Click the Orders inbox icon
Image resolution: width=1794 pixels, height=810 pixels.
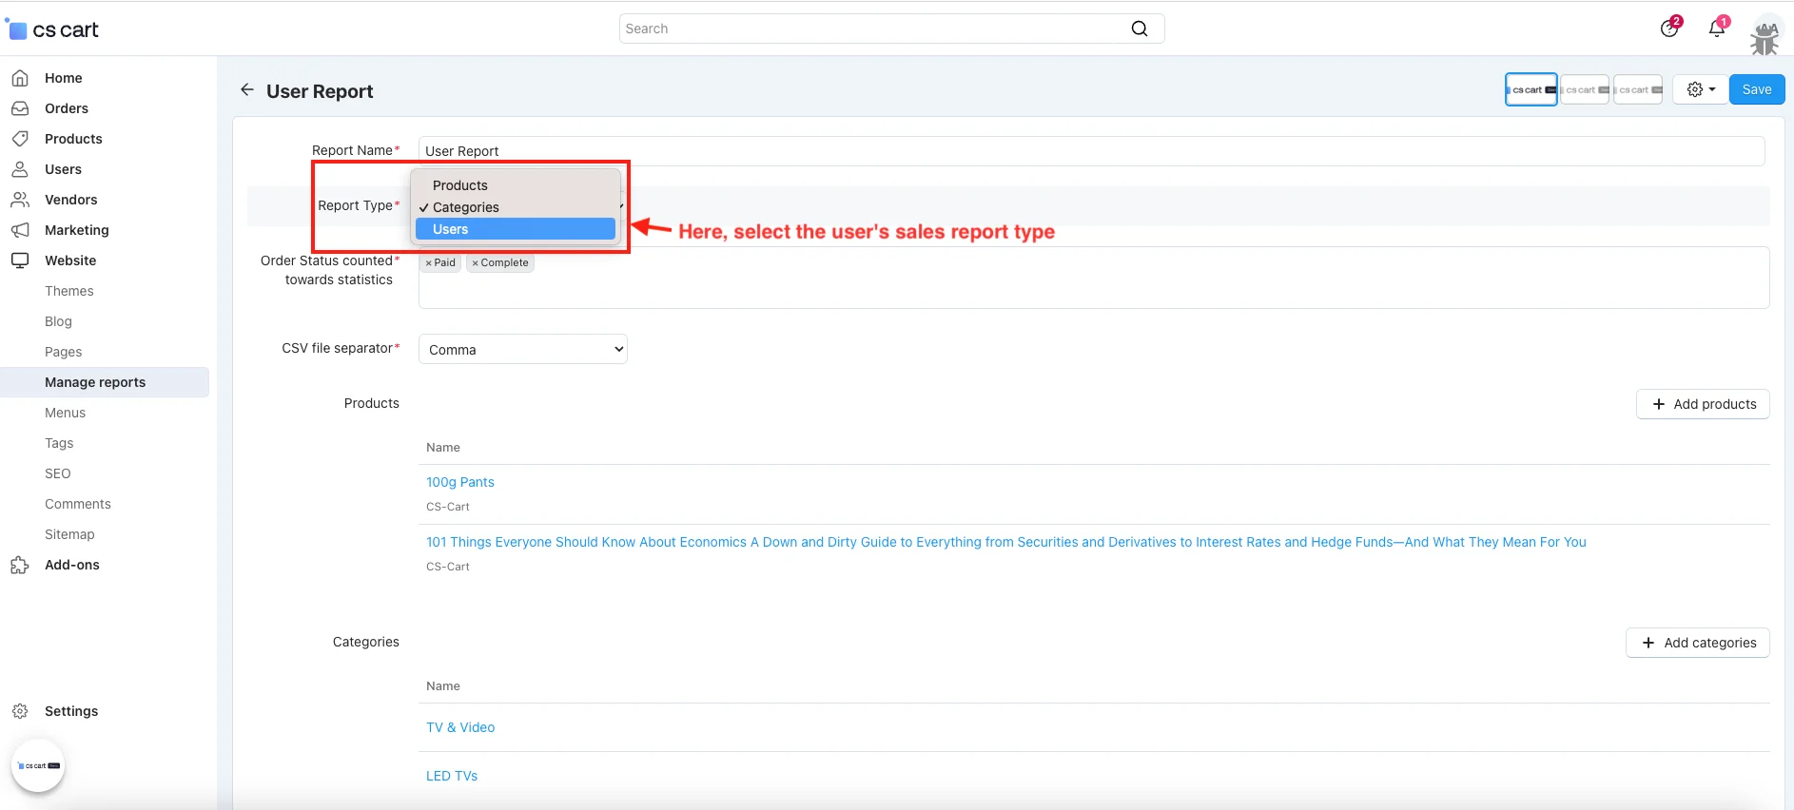click(x=20, y=108)
